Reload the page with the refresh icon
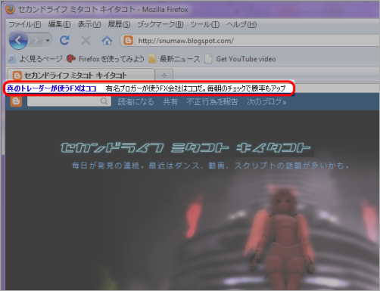Viewport: 380px width, 291px height. [64, 40]
